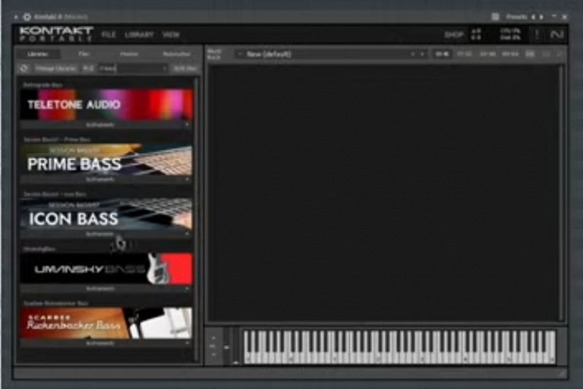Click Instruments bar under Prime Bass
The height and width of the screenshot is (389, 583).
[x=101, y=180]
